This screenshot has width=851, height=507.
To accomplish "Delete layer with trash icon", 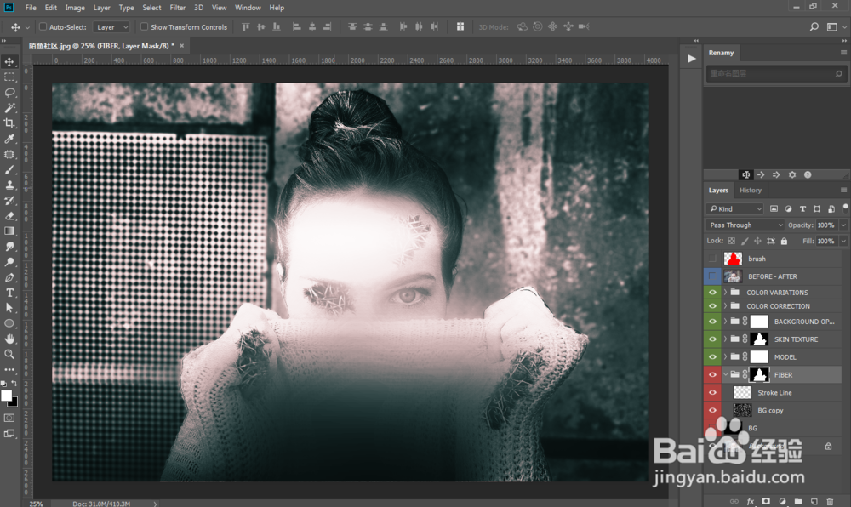I will [x=829, y=502].
